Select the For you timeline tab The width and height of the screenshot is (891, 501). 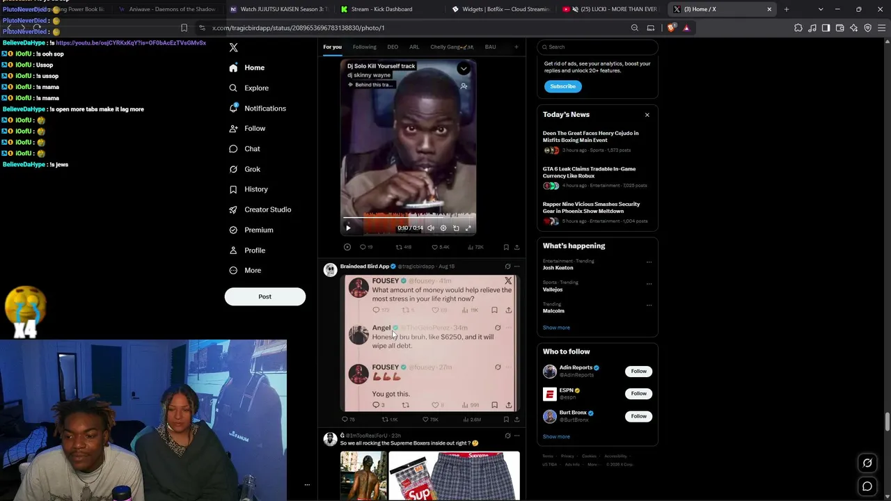click(x=332, y=47)
